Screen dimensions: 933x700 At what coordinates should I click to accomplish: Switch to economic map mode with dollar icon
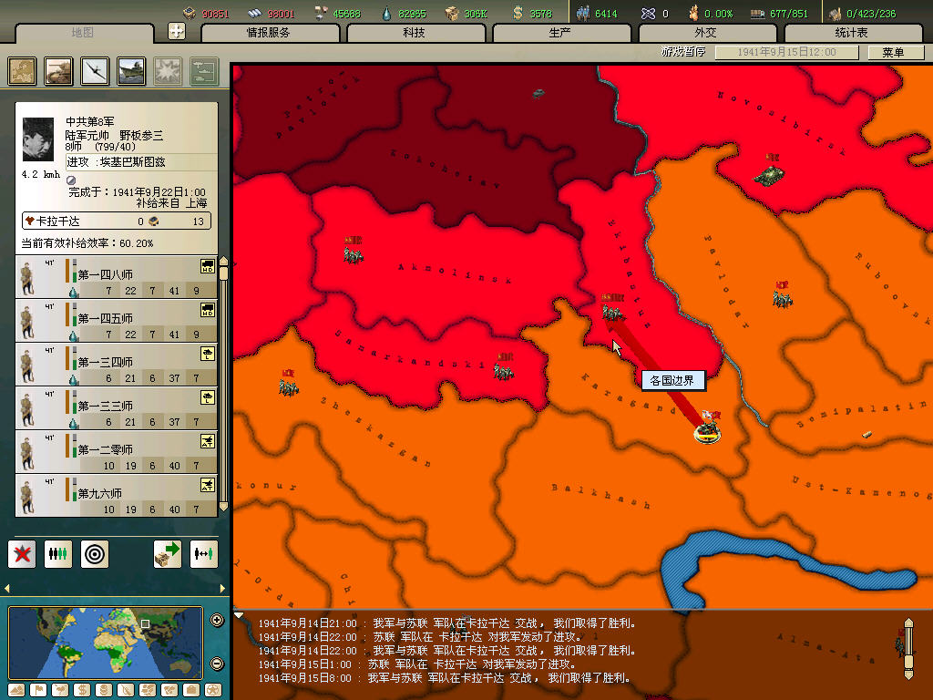point(82,691)
